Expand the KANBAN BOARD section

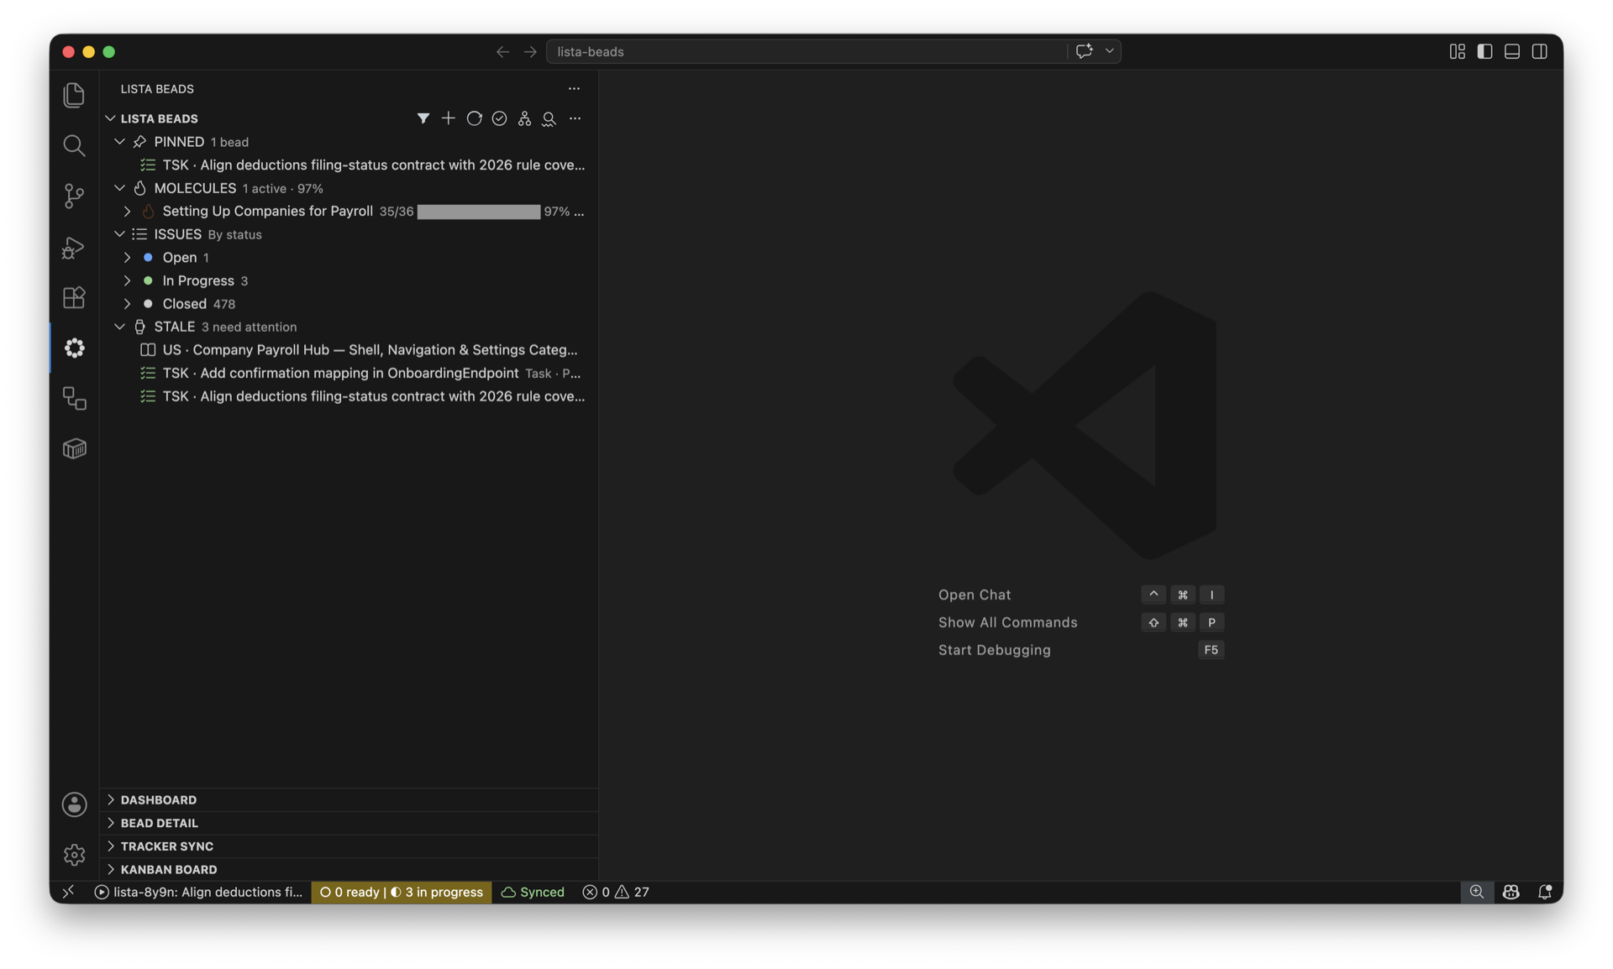pos(349,869)
